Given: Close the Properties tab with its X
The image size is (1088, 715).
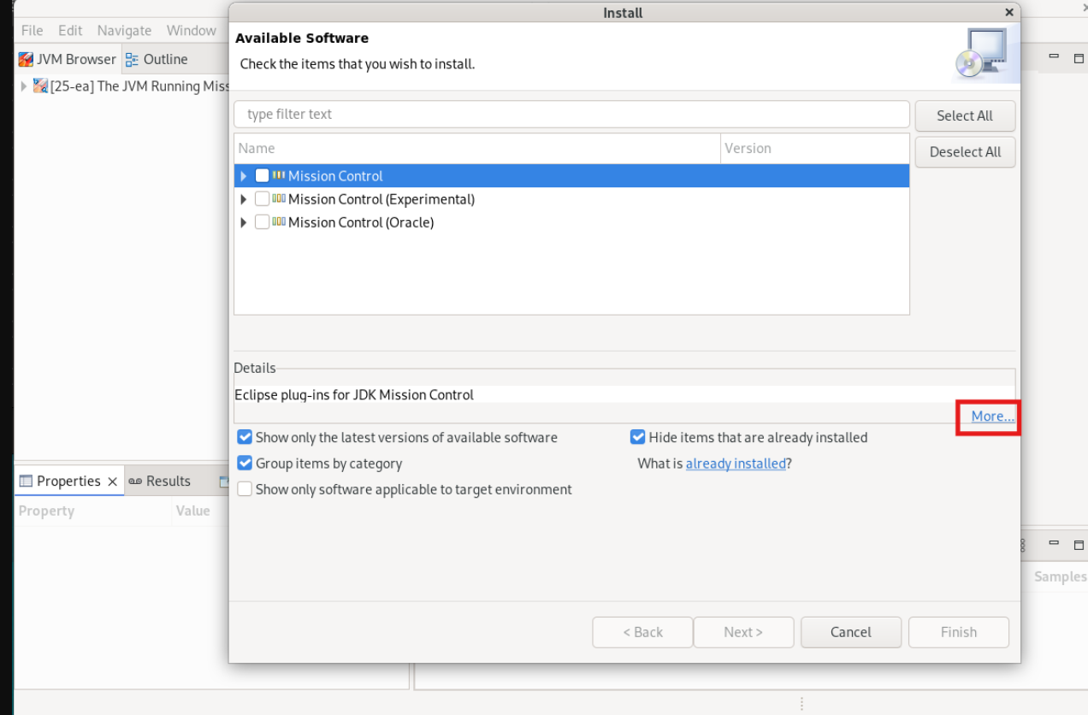Looking at the screenshot, I should (112, 482).
